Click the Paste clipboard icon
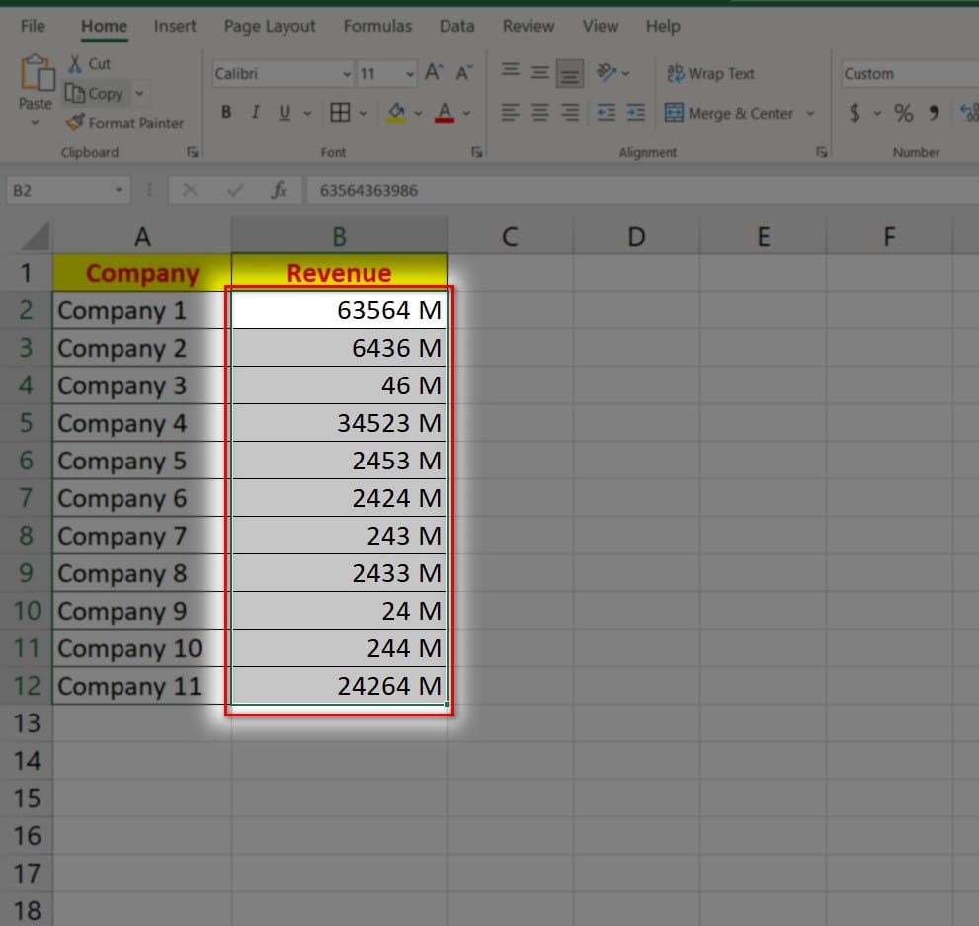This screenshot has height=926, width=979. (x=36, y=75)
